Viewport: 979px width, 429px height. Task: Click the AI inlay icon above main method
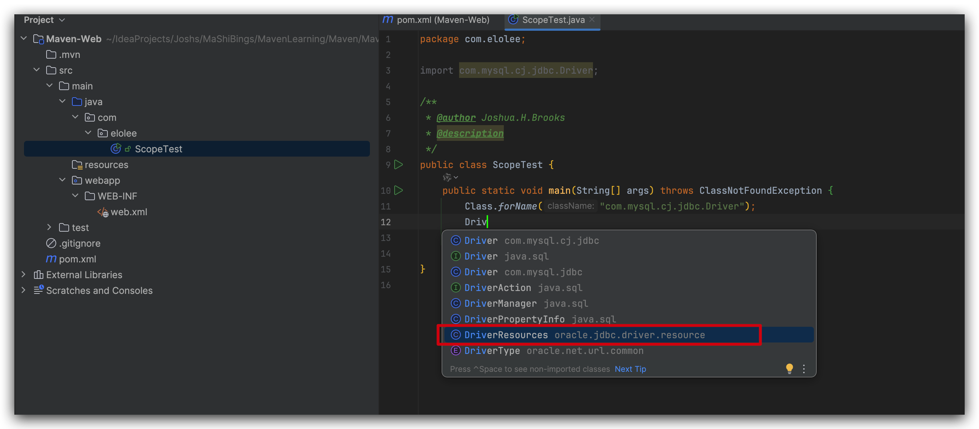447,177
